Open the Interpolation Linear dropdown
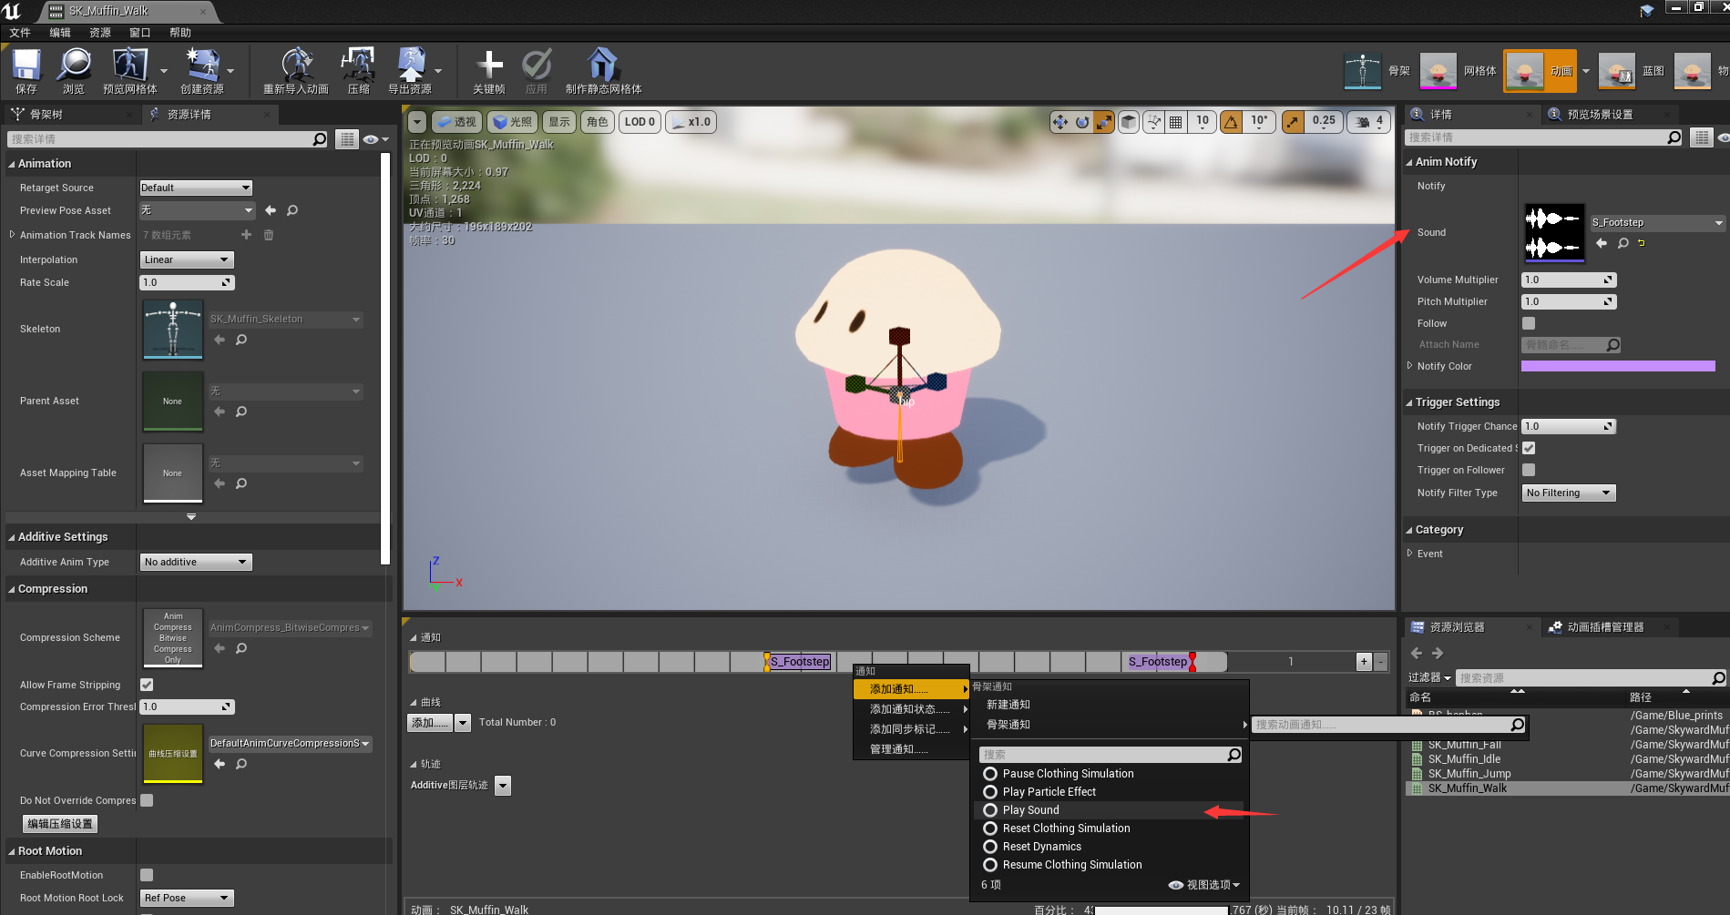The height and width of the screenshot is (915, 1730). (x=187, y=259)
